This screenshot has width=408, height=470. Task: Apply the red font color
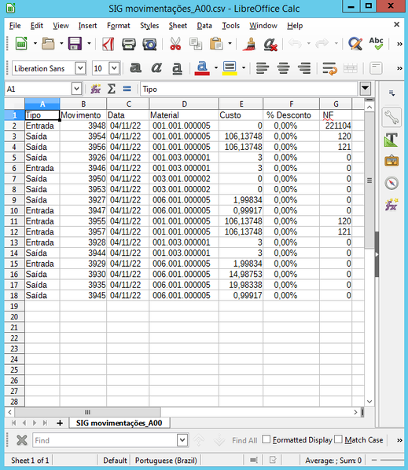[x=202, y=68]
